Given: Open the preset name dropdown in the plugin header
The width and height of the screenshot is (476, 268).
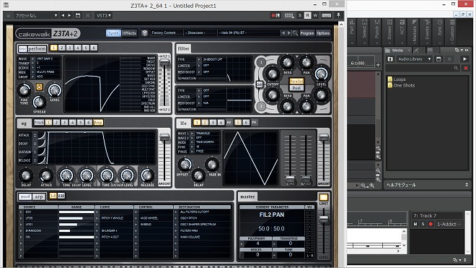Looking at the screenshot, I should 36,15.
